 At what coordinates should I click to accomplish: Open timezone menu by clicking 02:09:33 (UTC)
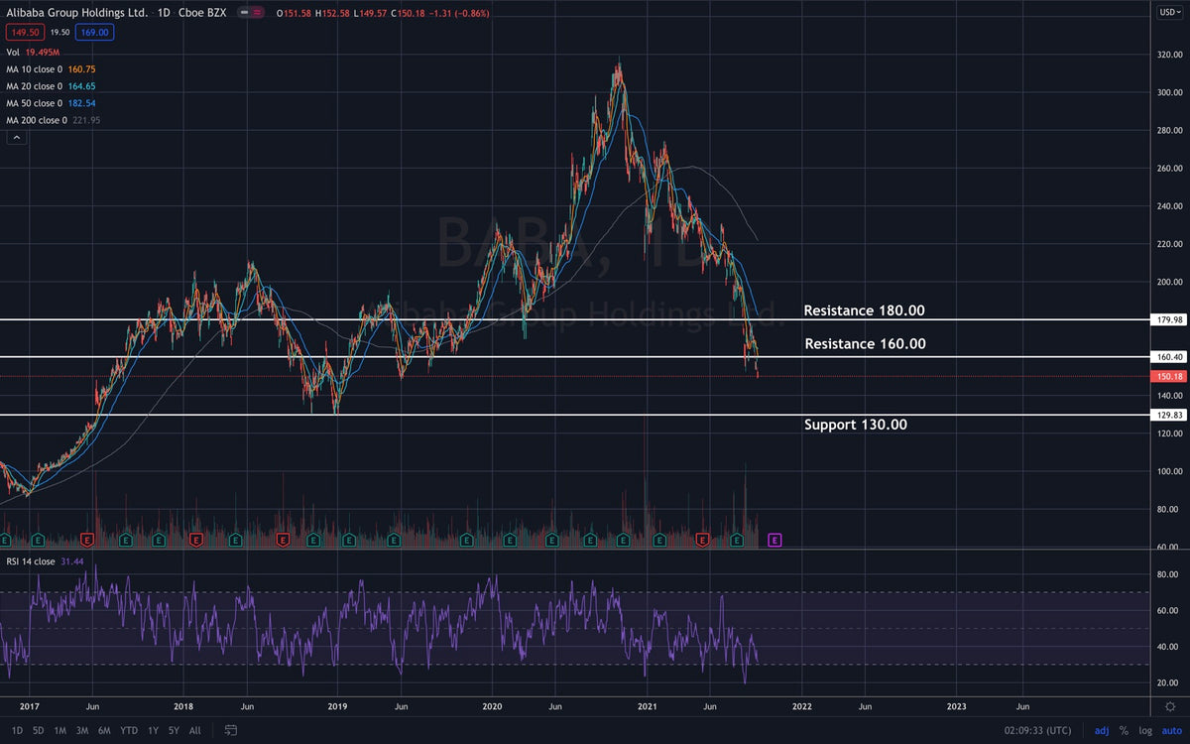pyautogui.click(x=1038, y=730)
